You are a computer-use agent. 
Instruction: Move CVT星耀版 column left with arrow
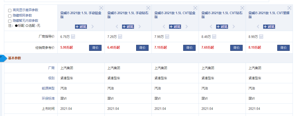[258, 27]
